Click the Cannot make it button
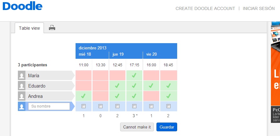The width and height of the screenshot is (280, 136). (137, 127)
